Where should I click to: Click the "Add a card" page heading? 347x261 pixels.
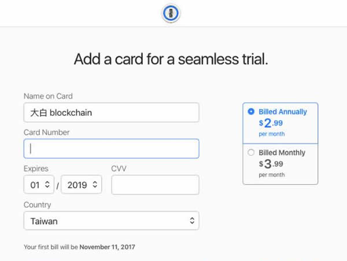click(171, 59)
